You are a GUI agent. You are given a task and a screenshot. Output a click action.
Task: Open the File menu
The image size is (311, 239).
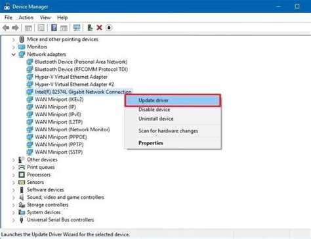point(9,18)
